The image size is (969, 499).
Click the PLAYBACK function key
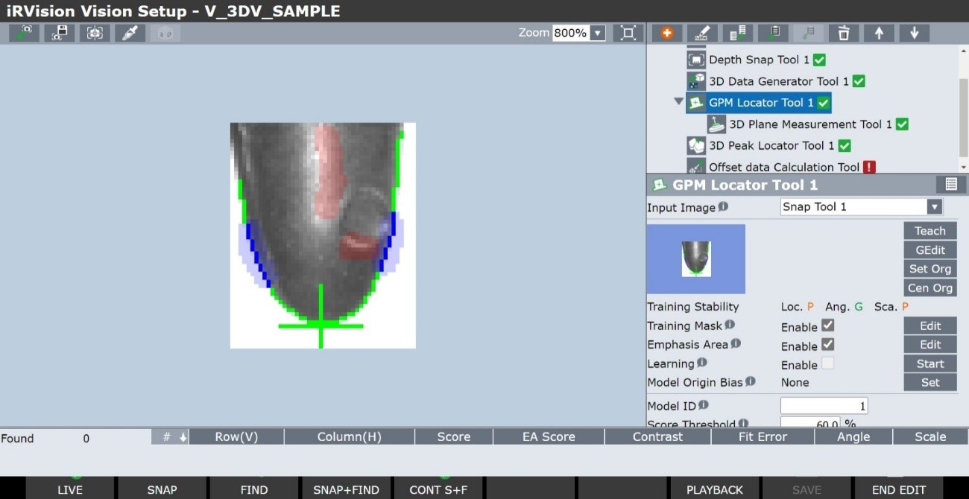tap(715, 489)
